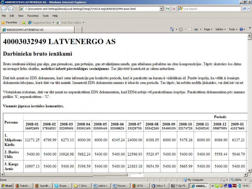
Task: Click the browser Back arrow button
Action: 4,9
